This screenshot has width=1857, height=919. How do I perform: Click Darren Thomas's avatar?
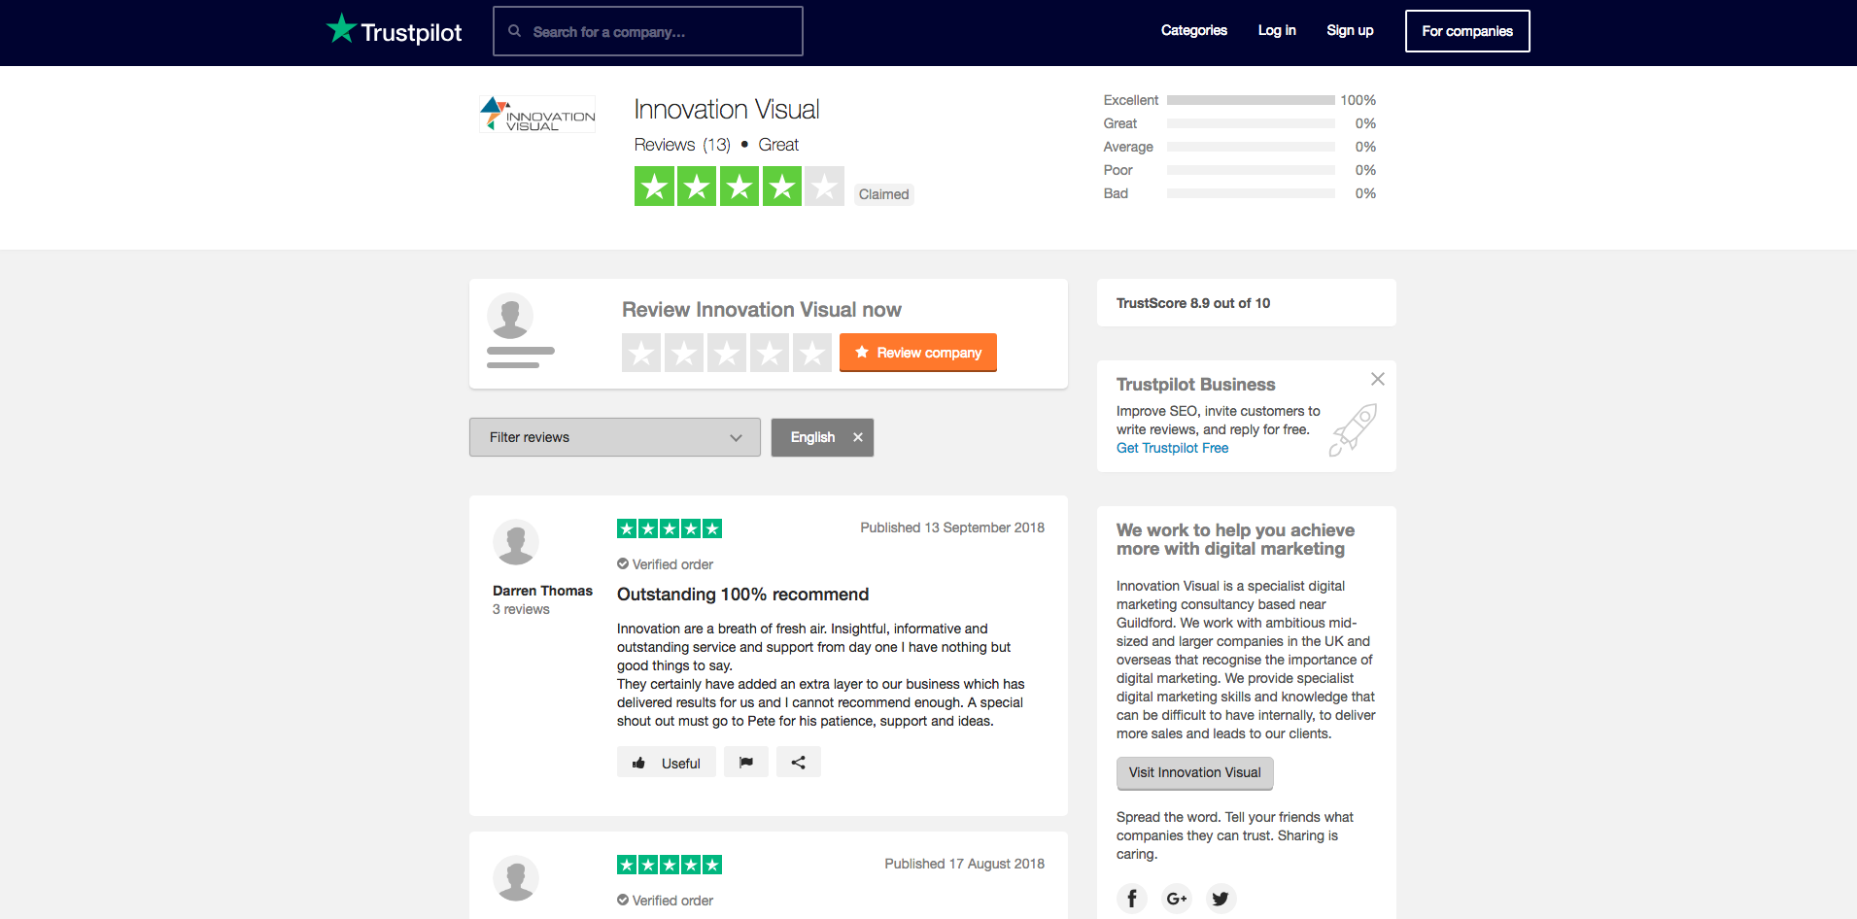coord(516,542)
